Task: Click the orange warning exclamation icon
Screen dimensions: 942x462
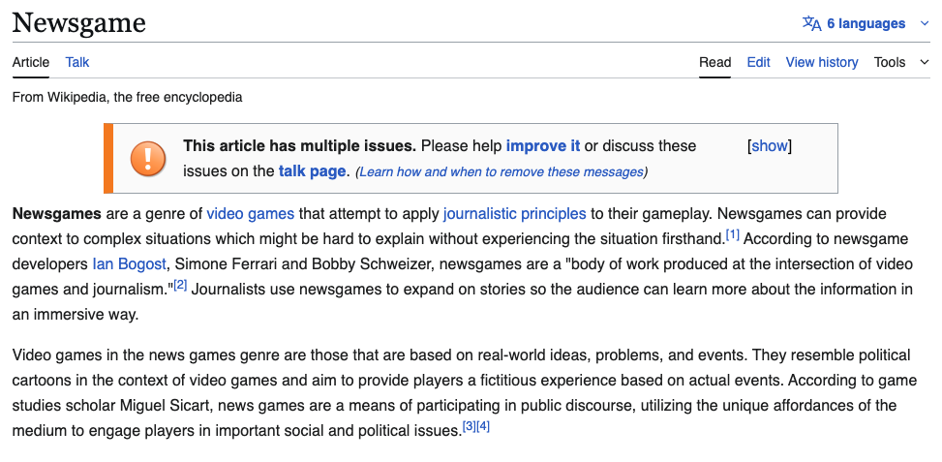Action: [148, 158]
